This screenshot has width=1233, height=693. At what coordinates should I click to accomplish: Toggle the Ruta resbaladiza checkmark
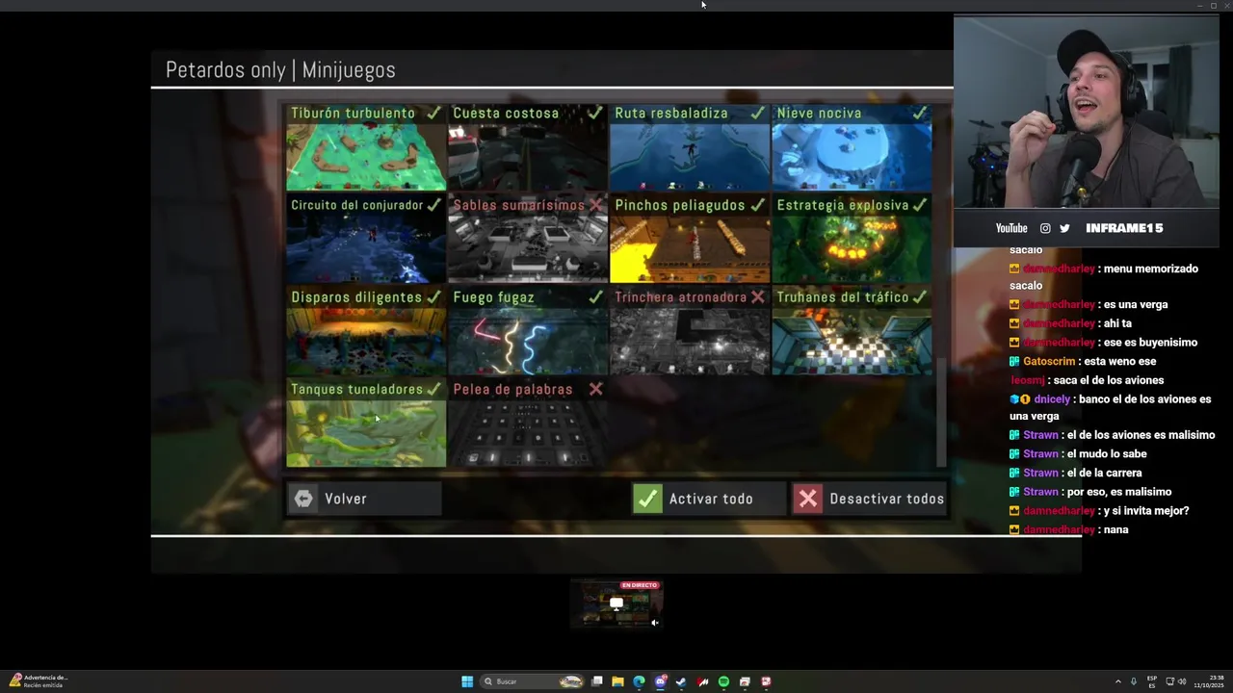coord(758,113)
